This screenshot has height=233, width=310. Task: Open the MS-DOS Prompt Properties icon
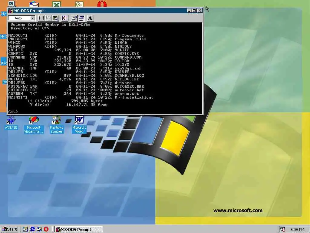click(x=74, y=18)
